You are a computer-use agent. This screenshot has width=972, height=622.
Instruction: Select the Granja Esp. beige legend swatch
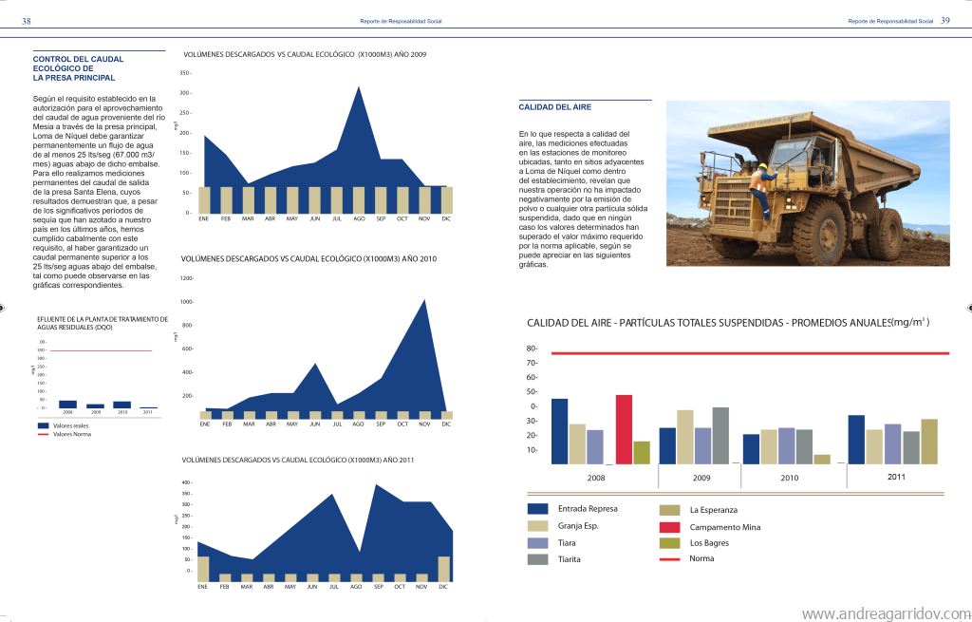pos(537,526)
